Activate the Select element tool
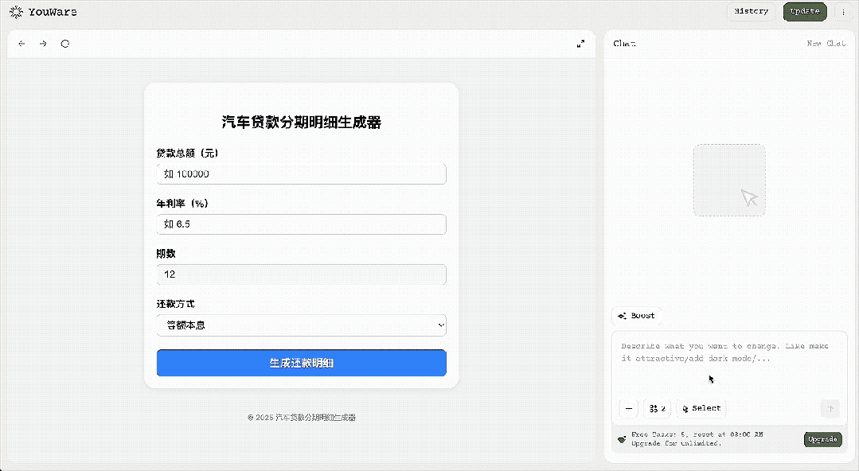 (701, 408)
